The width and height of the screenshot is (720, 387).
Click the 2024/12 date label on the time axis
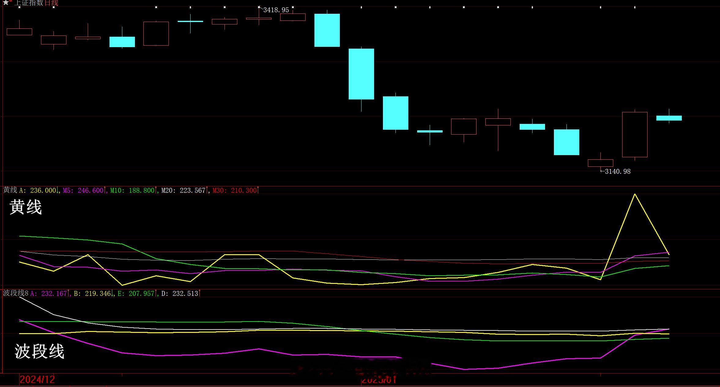(x=37, y=380)
